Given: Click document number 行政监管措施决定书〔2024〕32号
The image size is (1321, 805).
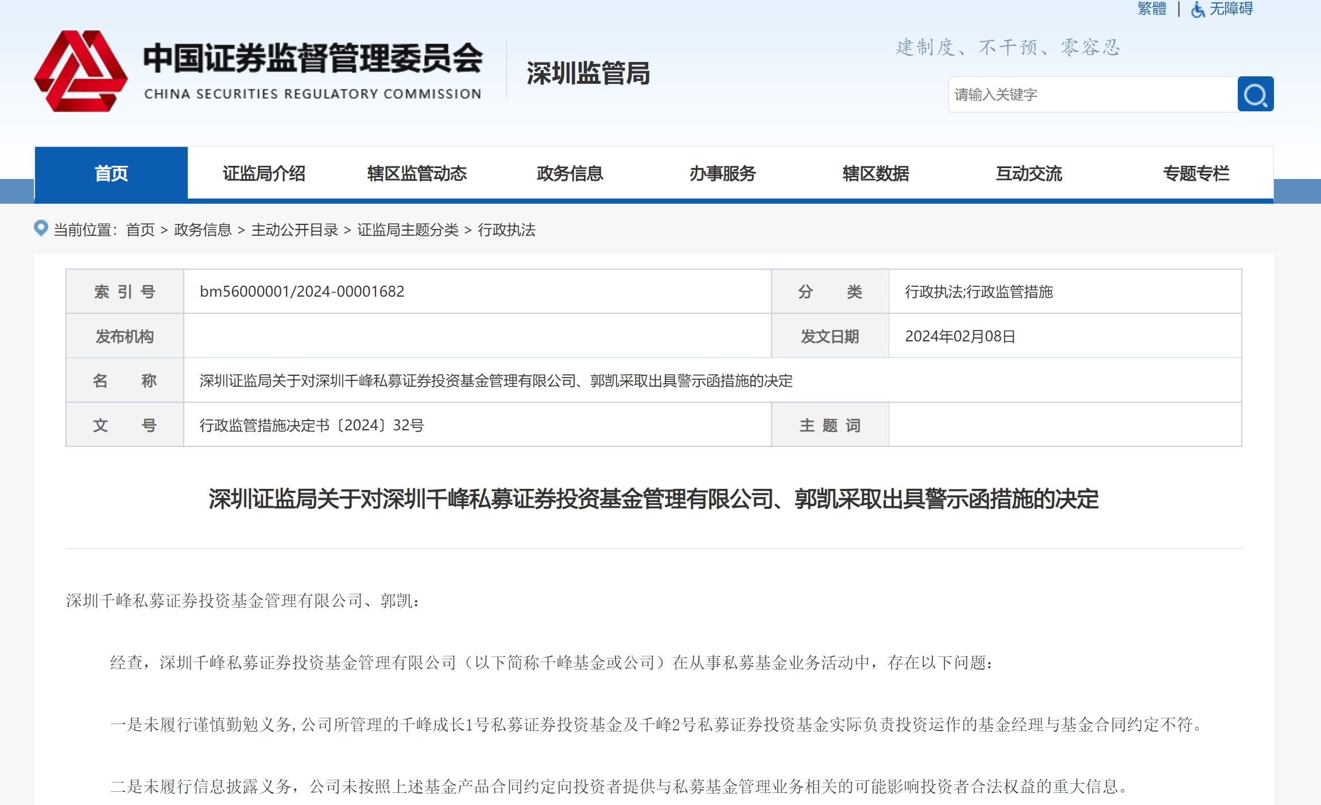Looking at the screenshot, I should point(312,425).
